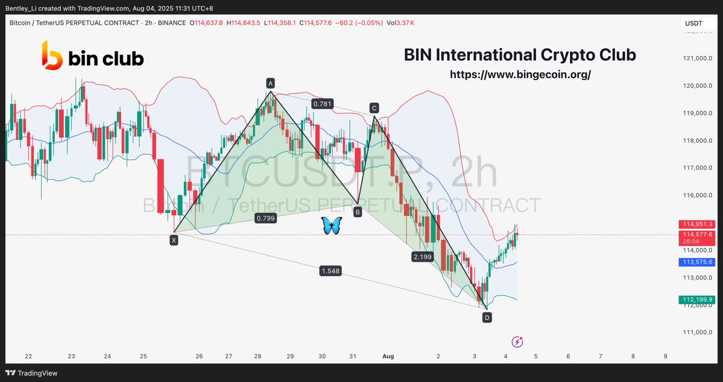The height and width of the screenshot is (382, 723).
Task: Click the Vol 3.37 K readout
Action: (400, 22)
